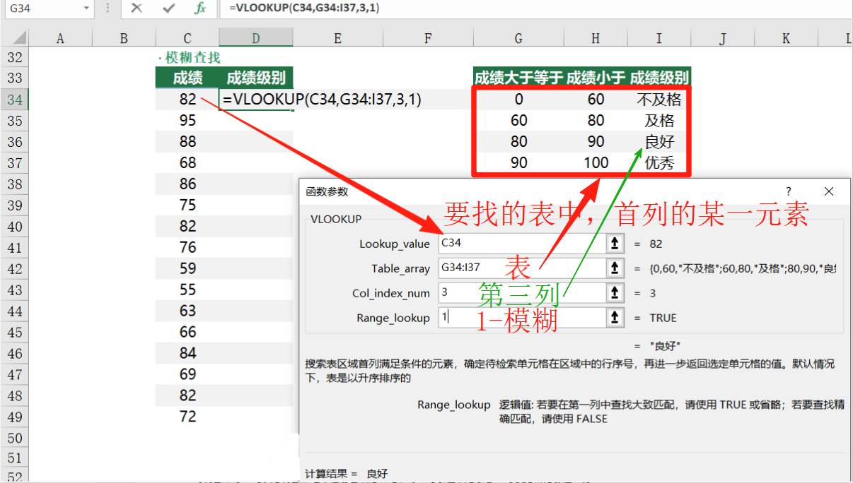
Task: Select cell C36 containing 88
Action: coord(187,142)
